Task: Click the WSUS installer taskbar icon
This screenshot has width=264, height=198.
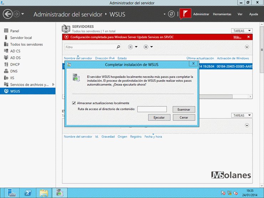Action: click(60, 193)
